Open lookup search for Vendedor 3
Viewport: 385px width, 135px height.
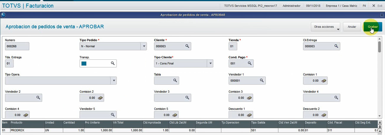tap(187, 98)
